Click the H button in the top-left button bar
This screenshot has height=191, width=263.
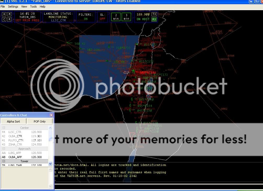coord(4,14)
